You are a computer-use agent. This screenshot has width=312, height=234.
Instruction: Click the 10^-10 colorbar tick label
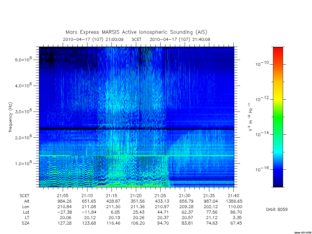click(x=262, y=64)
